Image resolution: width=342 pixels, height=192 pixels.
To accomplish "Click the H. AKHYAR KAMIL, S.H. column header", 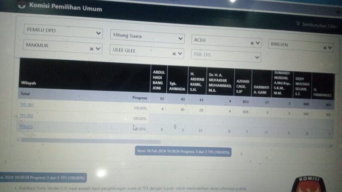I will click(197, 82).
